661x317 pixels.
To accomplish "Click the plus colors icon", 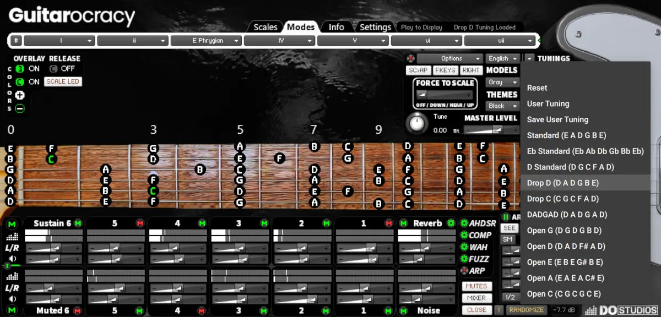I will pos(20,95).
